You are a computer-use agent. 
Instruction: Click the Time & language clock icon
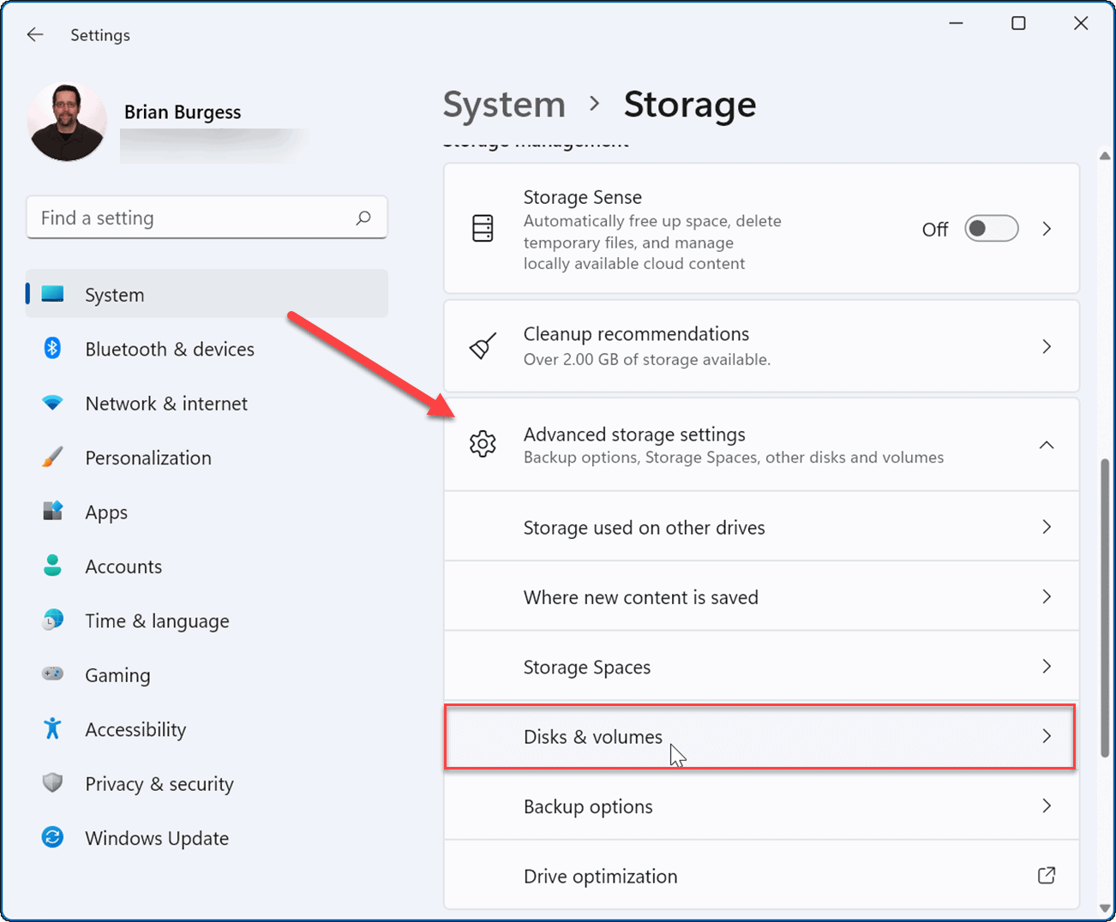point(52,620)
